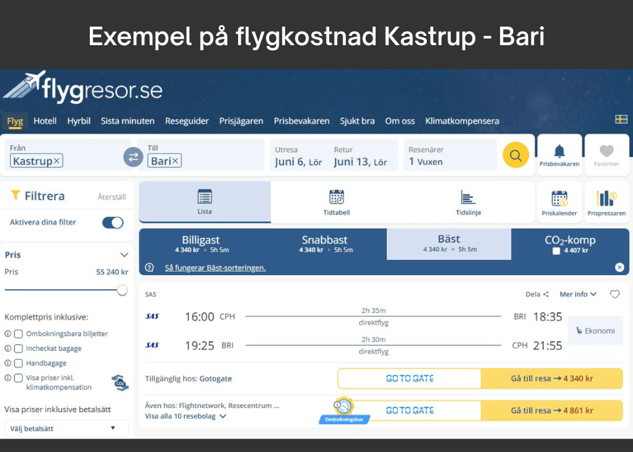
Task: Switch to the Tidtabell view tab
Action: pos(336,203)
